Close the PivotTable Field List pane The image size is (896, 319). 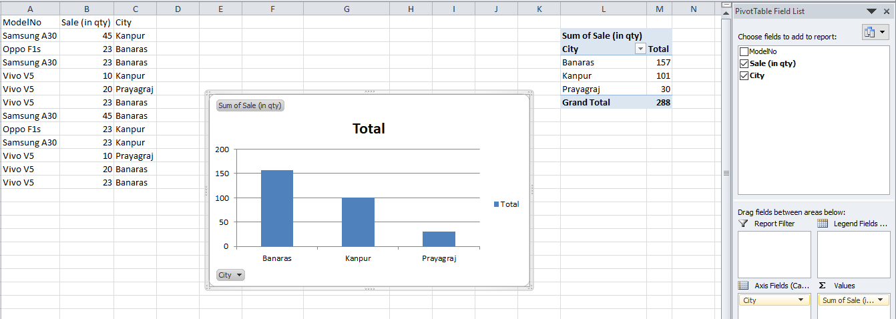click(888, 11)
